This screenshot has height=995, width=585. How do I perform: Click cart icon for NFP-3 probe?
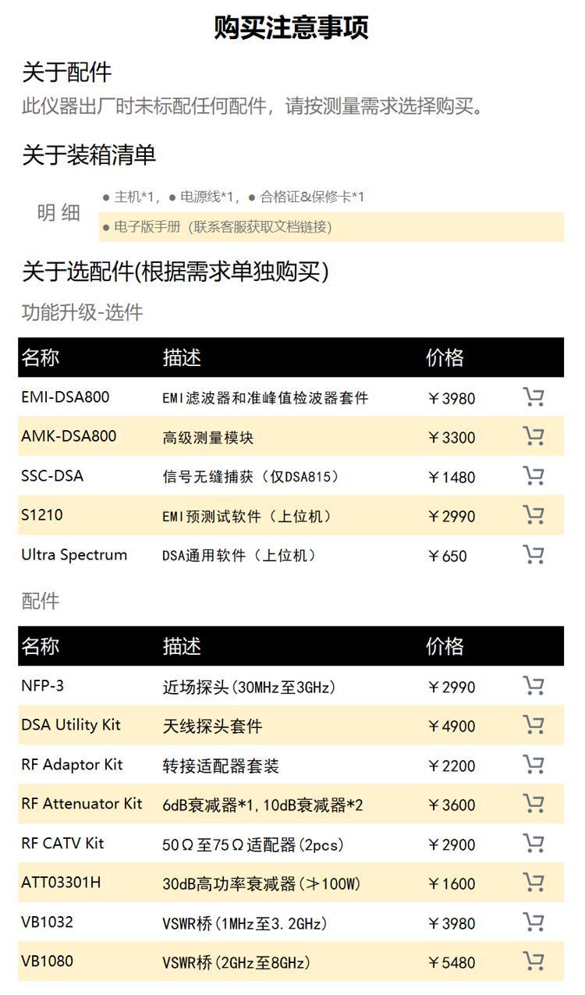point(534,686)
